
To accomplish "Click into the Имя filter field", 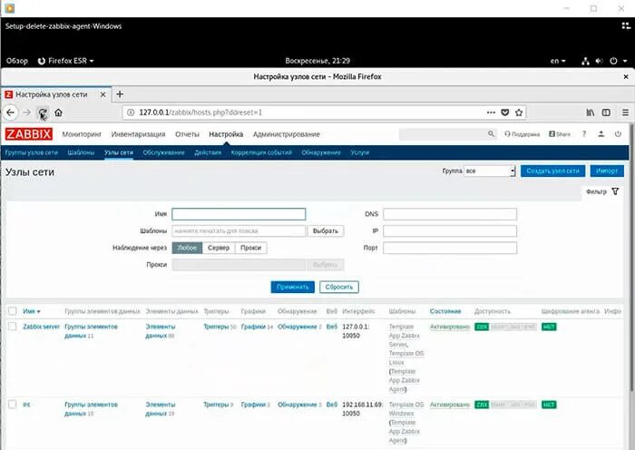I will pos(239,214).
